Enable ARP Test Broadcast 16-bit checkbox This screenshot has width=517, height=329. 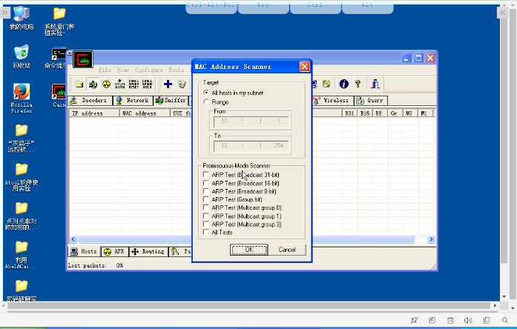(x=206, y=183)
